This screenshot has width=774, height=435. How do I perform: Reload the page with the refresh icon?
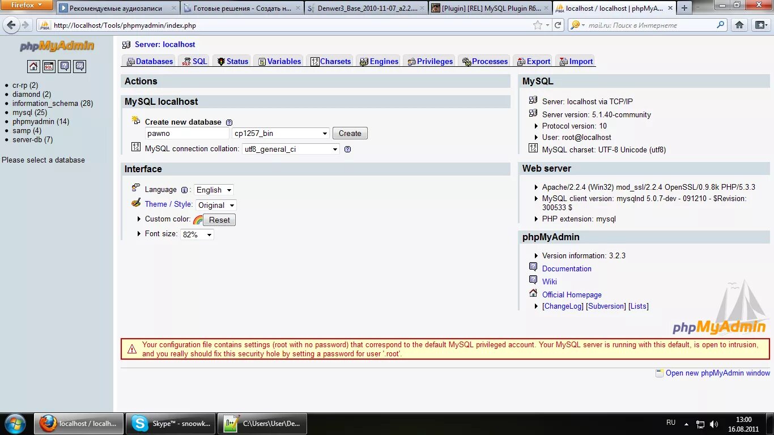click(558, 25)
